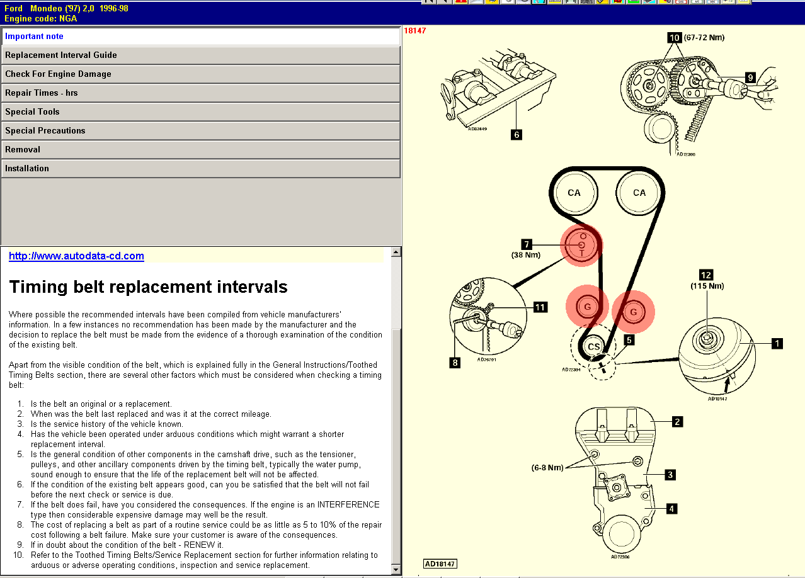Open the Important note section
805x578 pixels.
(x=200, y=37)
